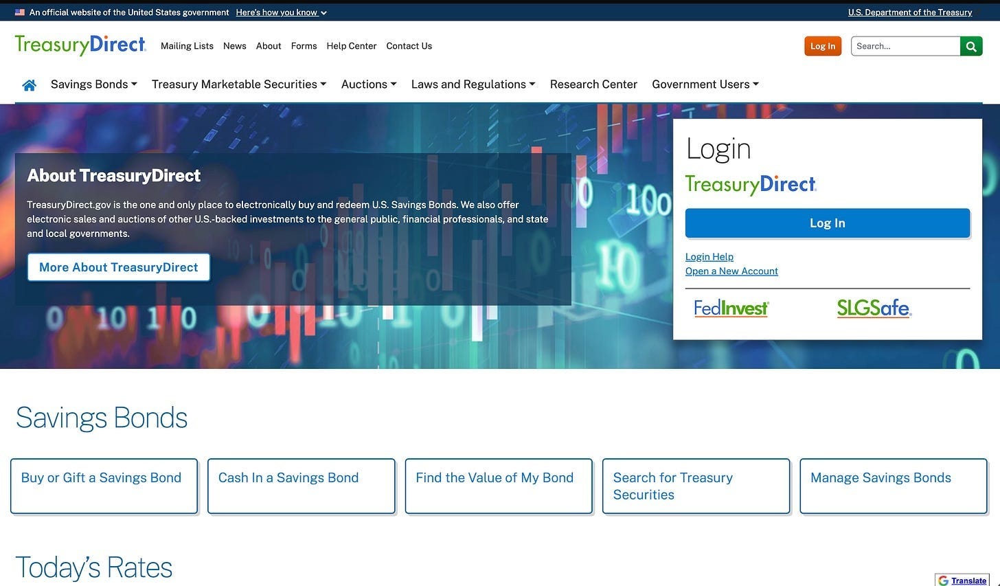Screen dimensions: 1000x586
Task: Click the green search magnifier button
Action: [971, 46]
